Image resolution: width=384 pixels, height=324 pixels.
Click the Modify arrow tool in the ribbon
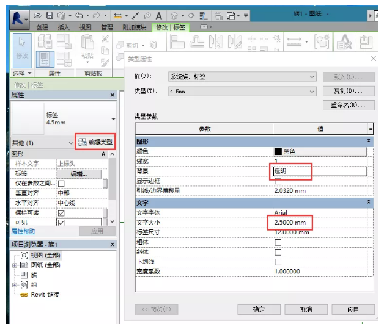point(22,50)
